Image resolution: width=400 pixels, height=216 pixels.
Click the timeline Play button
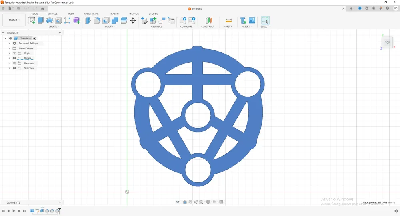(x=14, y=211)
